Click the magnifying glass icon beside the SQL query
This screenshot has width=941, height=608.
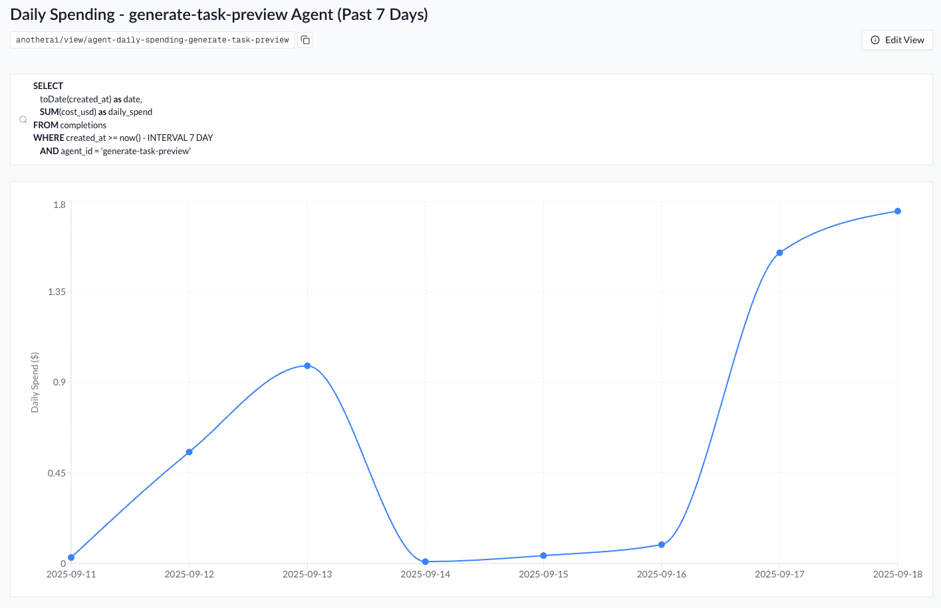[x=23, y=120]
